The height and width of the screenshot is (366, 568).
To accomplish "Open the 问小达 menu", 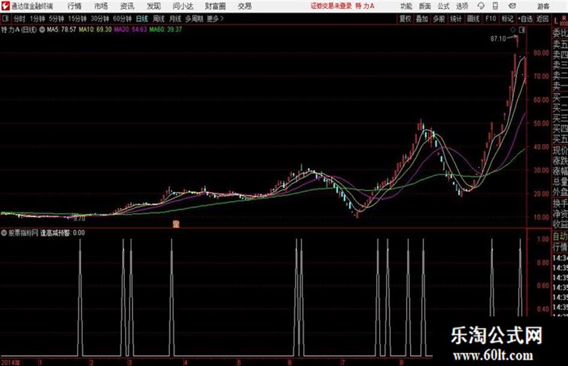I will click(x=183, y=6).
